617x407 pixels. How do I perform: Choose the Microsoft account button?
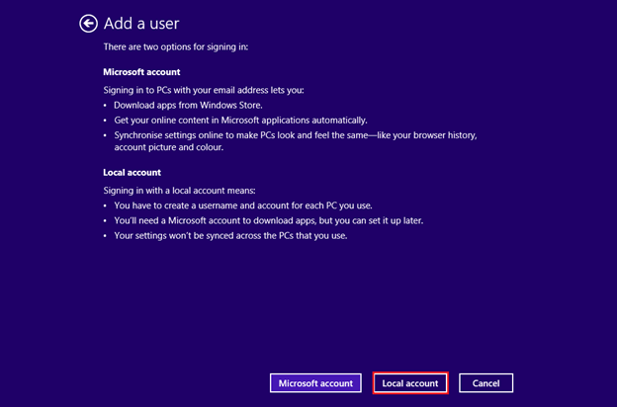pos(315,383)
